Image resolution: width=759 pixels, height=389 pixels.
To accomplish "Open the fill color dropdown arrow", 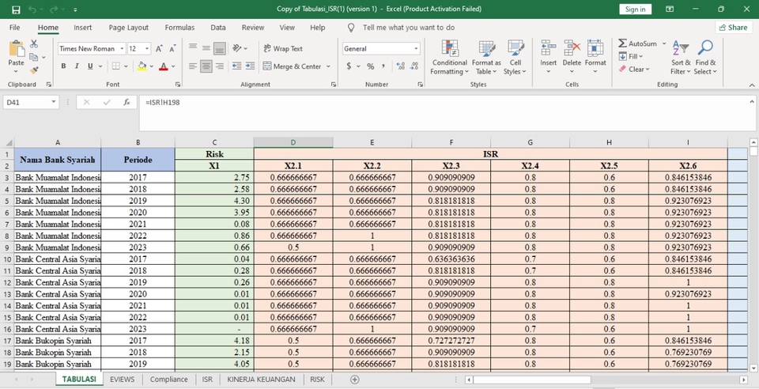I will [152, 66].
